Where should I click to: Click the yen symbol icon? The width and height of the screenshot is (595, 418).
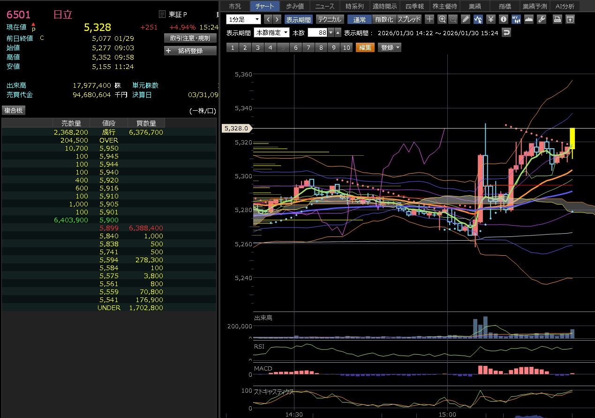490,19
